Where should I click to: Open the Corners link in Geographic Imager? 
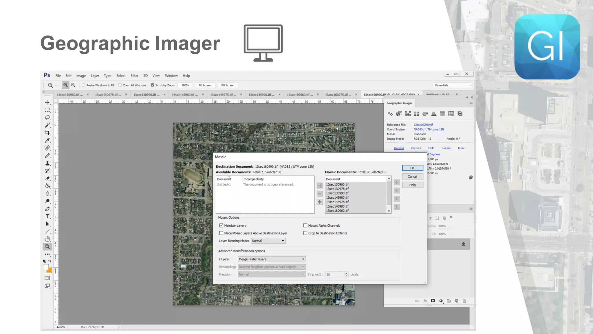click(416, 148)
